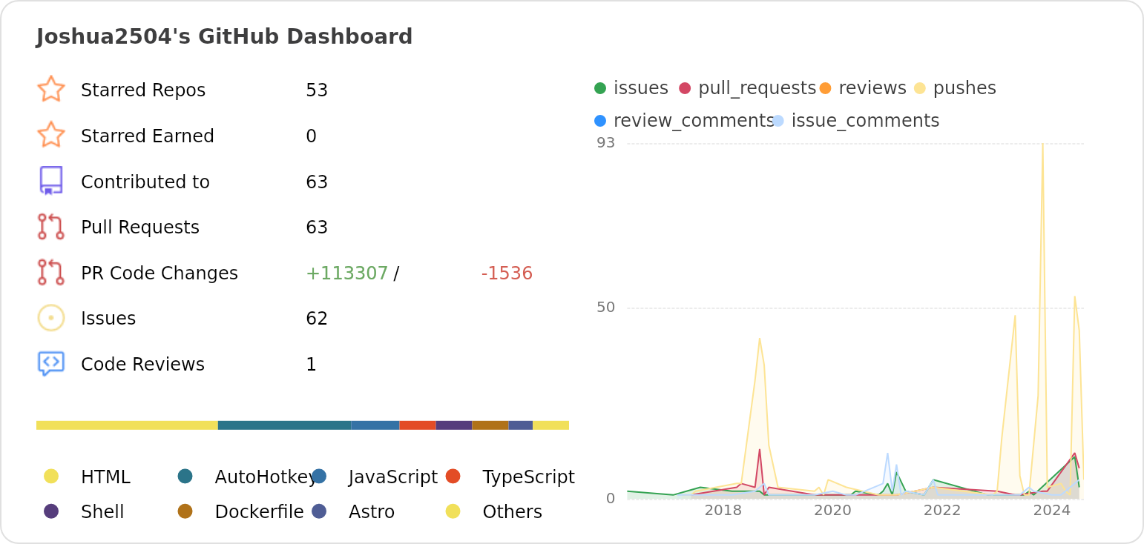Image resolution: width=1144 pixels, height=544 pixels.
Task: Toggle the issues legend dot
Action: 600,88
